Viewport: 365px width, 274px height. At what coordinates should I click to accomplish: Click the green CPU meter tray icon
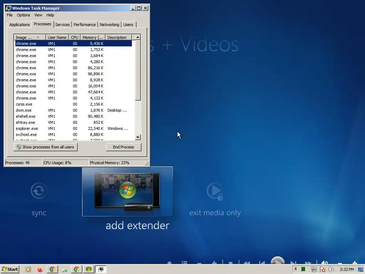[x=303, y=269]
